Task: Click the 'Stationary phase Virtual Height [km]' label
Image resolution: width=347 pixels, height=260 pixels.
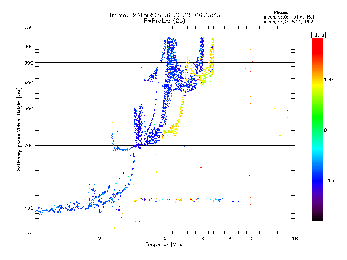Action: click(x=19, y=130)
